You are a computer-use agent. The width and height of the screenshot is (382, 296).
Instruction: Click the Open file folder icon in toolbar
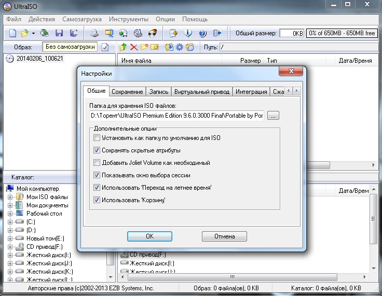click(x=24, y=33)
